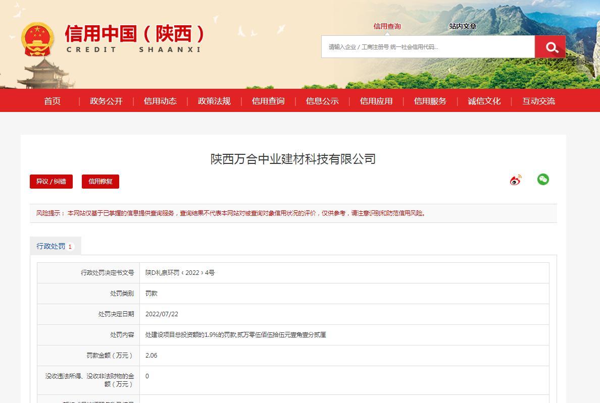Click the 行政处罚决定书文号 row label

(x=108, y=273)
